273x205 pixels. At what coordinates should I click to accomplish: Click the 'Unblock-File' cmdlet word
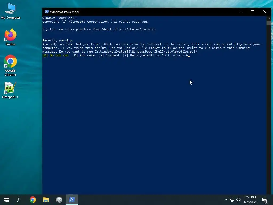click(135, 48)
